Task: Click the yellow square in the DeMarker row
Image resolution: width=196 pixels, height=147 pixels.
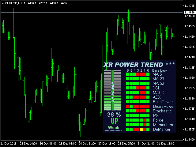Action: pos(141,129)
